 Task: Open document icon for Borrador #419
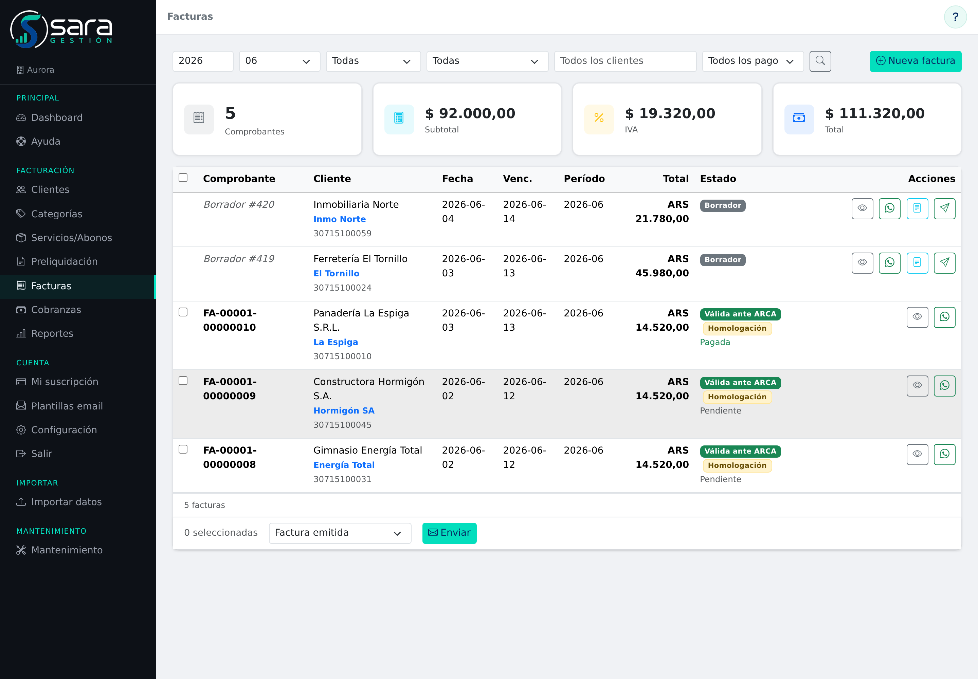[x=917, y=263]
